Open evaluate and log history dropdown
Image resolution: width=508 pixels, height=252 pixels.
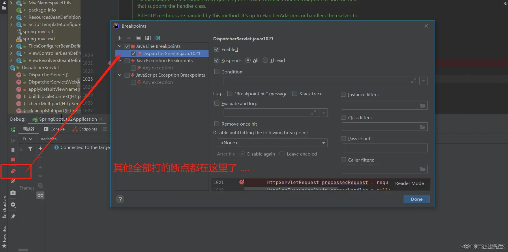coord(324,113)
